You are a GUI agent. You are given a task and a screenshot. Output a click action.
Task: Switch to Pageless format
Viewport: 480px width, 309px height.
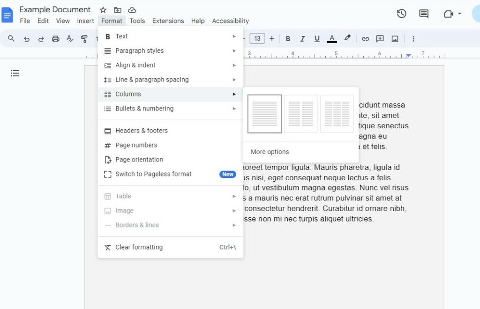pos(171,174)
